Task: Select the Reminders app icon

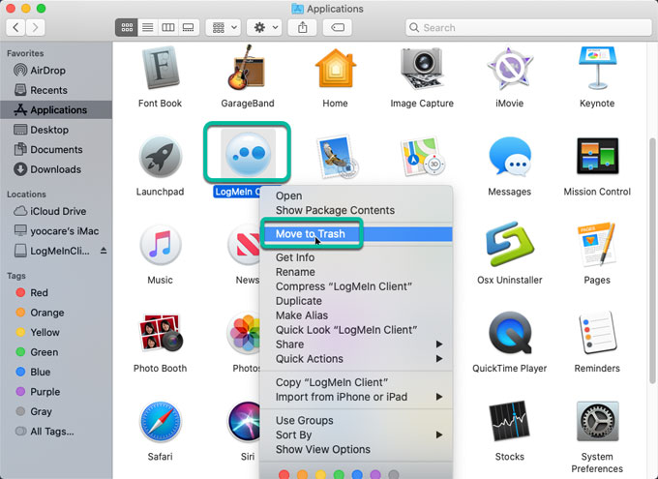Action: [597, 333]
